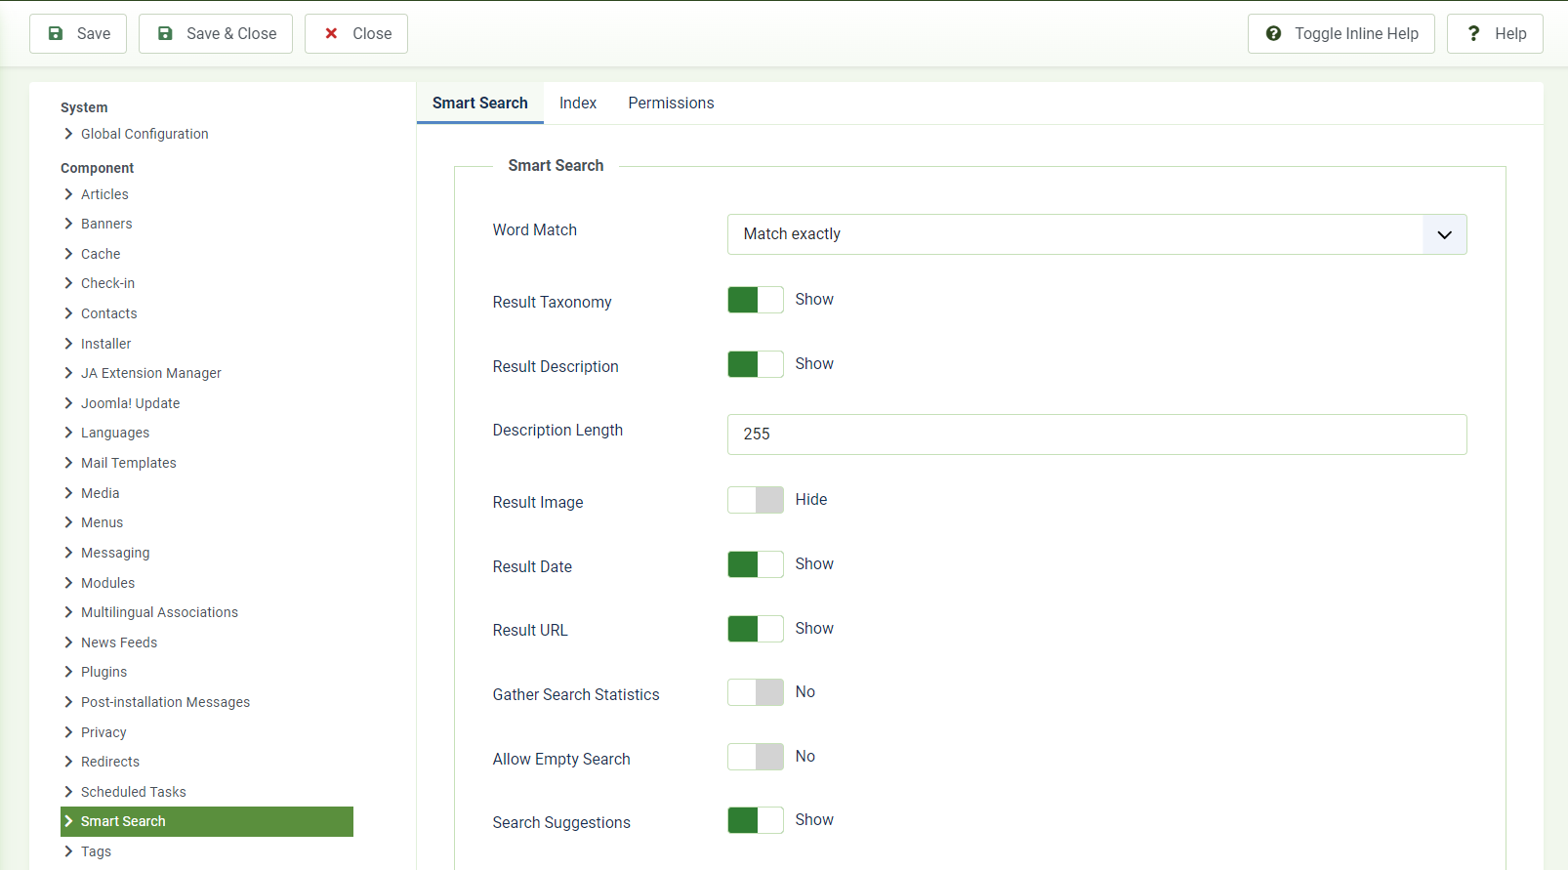
Task: Click the question-circle icon on Toggle Inline Help
Action: click(1274, 33)
